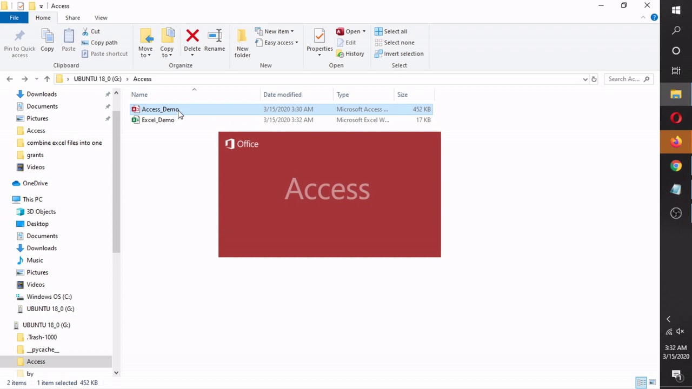Open Recent locations dropdown arrow
This screenshot has width=692, height=389.
click(37, 79)
